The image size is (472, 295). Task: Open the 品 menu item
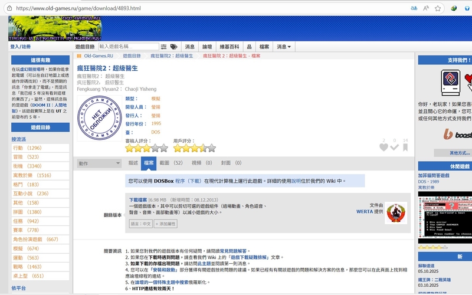click(x=249, y=47)
